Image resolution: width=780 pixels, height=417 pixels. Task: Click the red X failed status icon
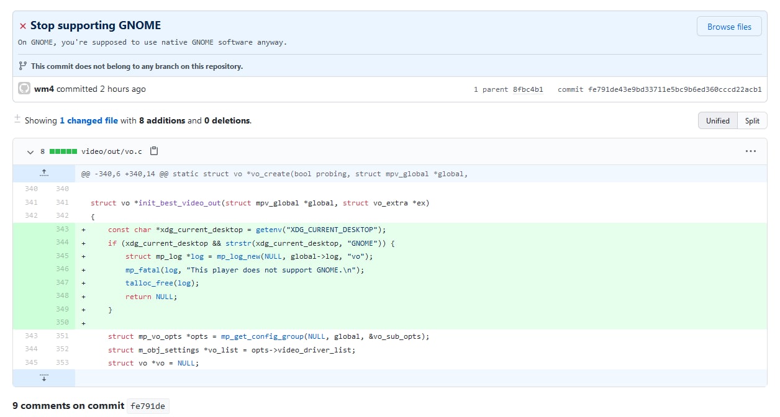(x=23, y=26)
